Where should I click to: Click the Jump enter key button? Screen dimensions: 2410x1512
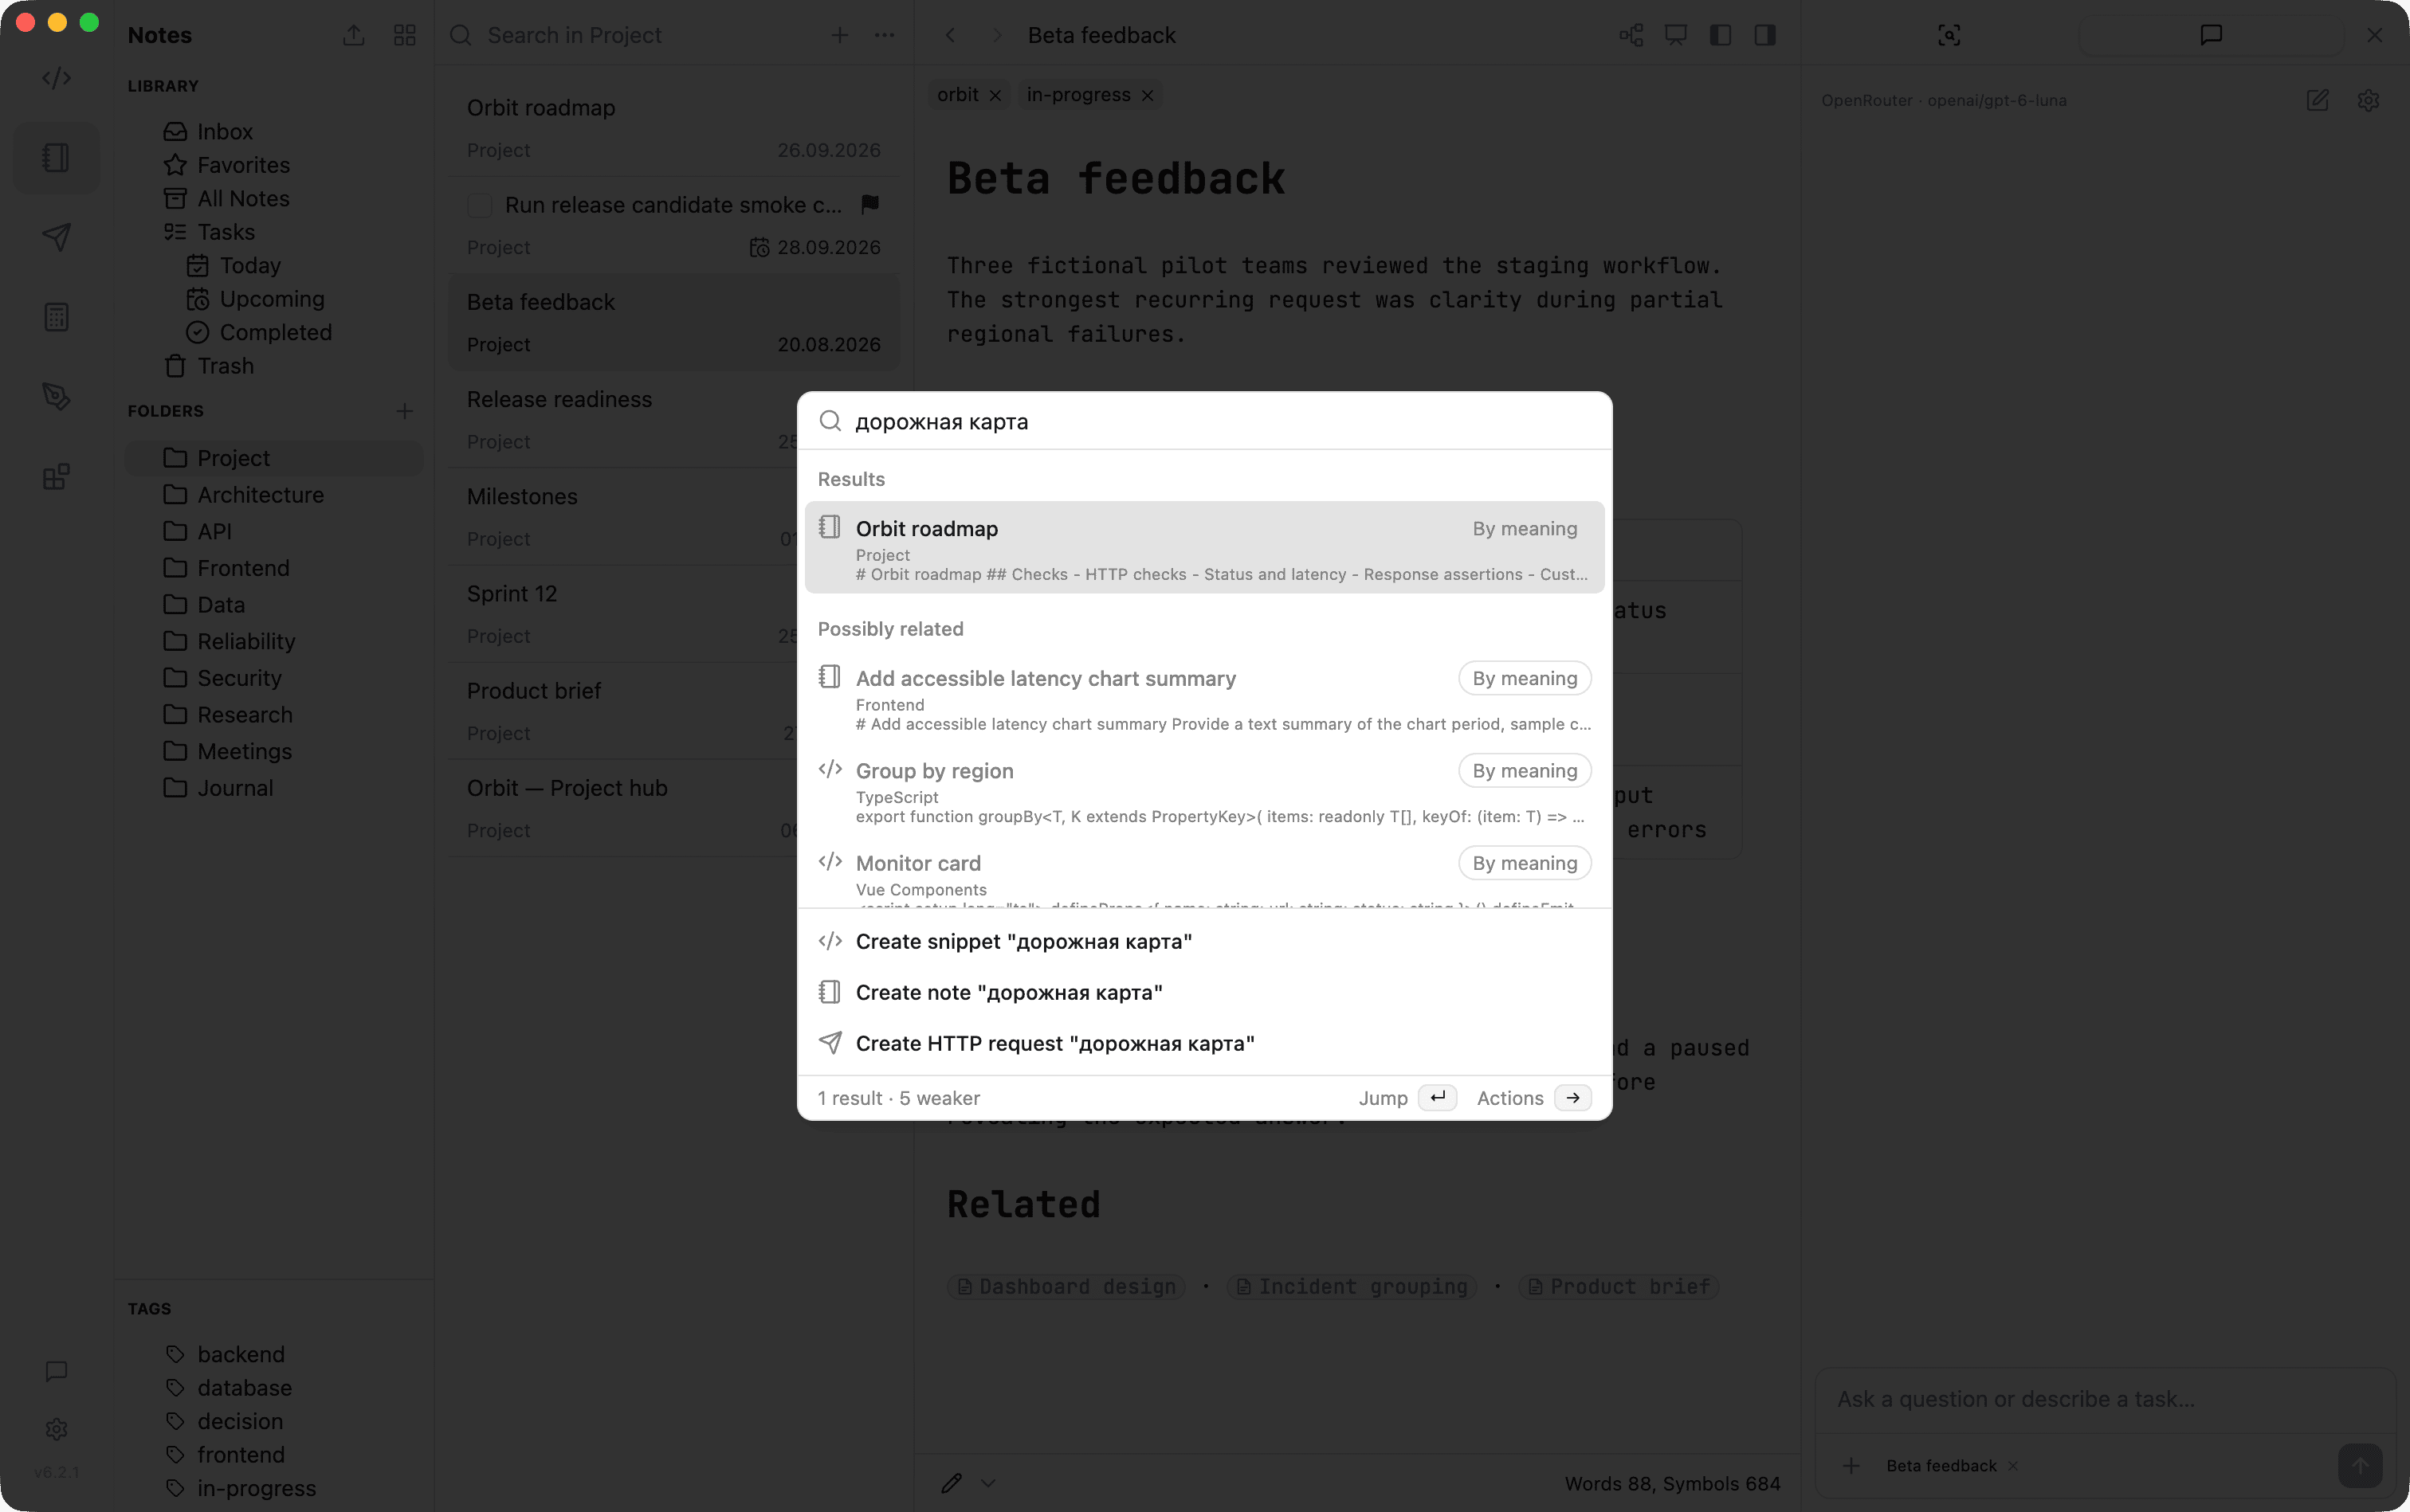coord(1437,1097)
